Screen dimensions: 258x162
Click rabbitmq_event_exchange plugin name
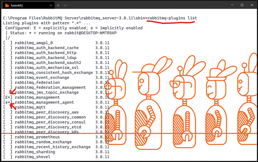click(42, 77)
